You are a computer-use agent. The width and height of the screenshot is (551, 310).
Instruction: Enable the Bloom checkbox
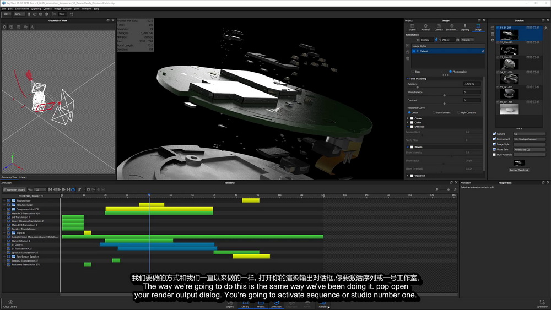point(412,147)
